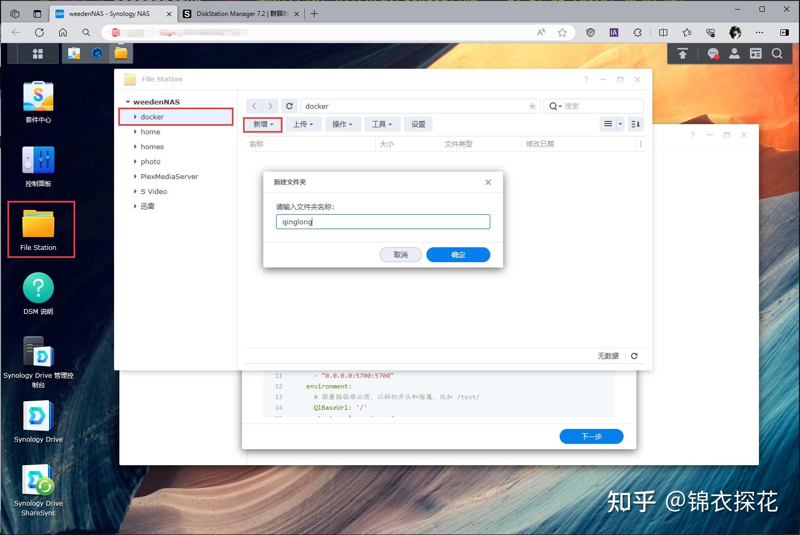Open browser home page button
Screen dimensions: 800x535
(x=63, y=33)
